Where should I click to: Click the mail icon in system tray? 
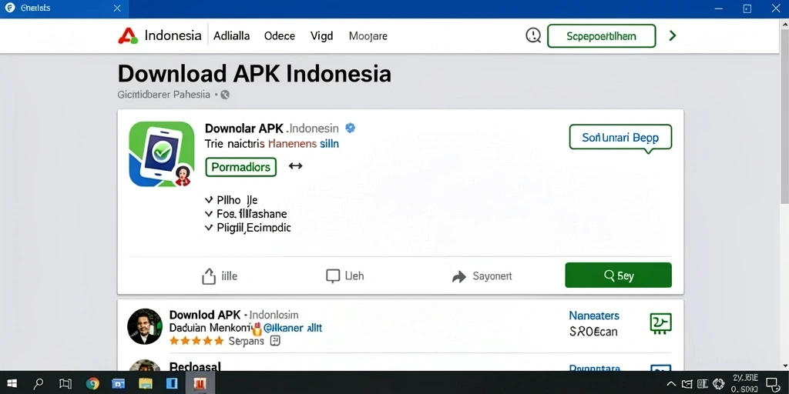[x=687, y=384]
